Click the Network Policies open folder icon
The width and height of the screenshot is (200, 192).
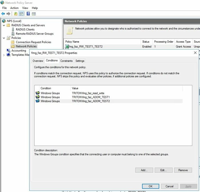[x=13, y=46]
